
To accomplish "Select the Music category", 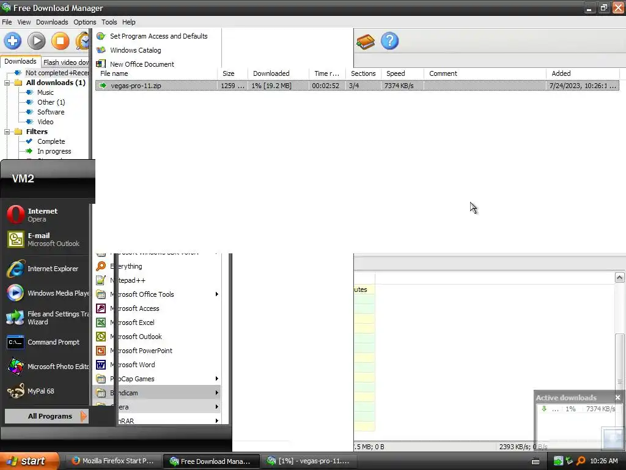I will coord(45,92).
